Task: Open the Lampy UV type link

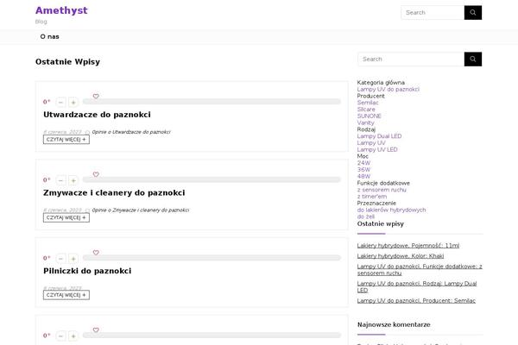Action: pos(371,143)
